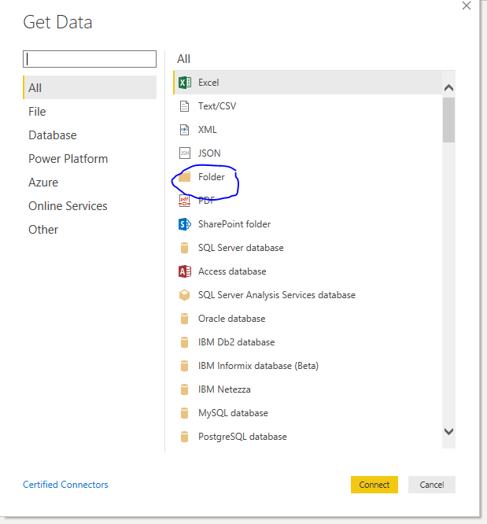
Task: Select the SharePoint folder label
Action: 234,224
